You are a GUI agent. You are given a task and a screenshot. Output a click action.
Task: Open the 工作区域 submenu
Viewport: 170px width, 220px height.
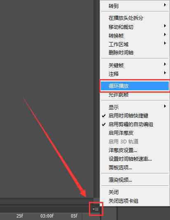pyautogui.click(x=135, y=44)
